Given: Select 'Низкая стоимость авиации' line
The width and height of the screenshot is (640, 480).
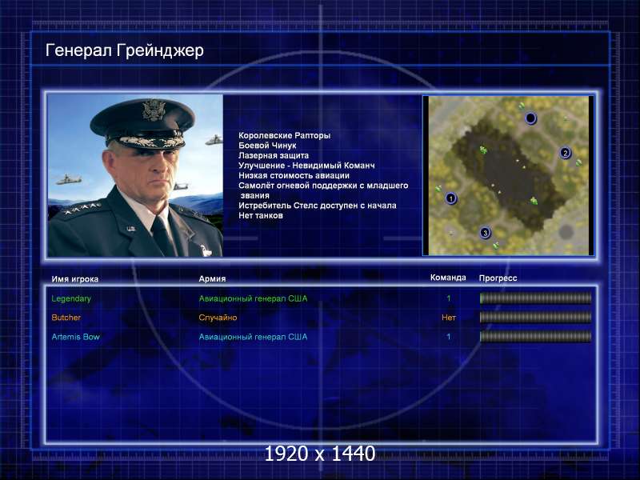Looking at the screenshot, I should 294,175.
